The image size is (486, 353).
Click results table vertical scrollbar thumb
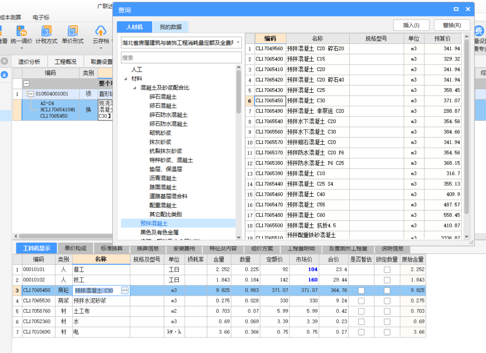click(x=466, y=127)
